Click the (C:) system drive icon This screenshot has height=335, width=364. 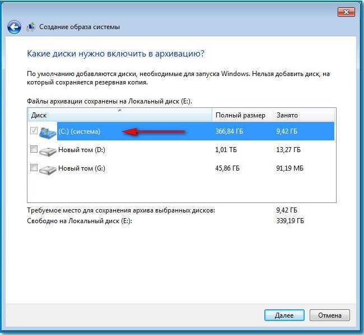(48, 132)
